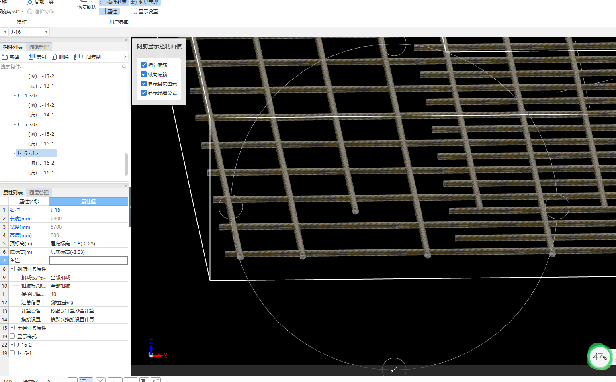Switch to the 图层管理 tab in property panel

tap(39, 193)
